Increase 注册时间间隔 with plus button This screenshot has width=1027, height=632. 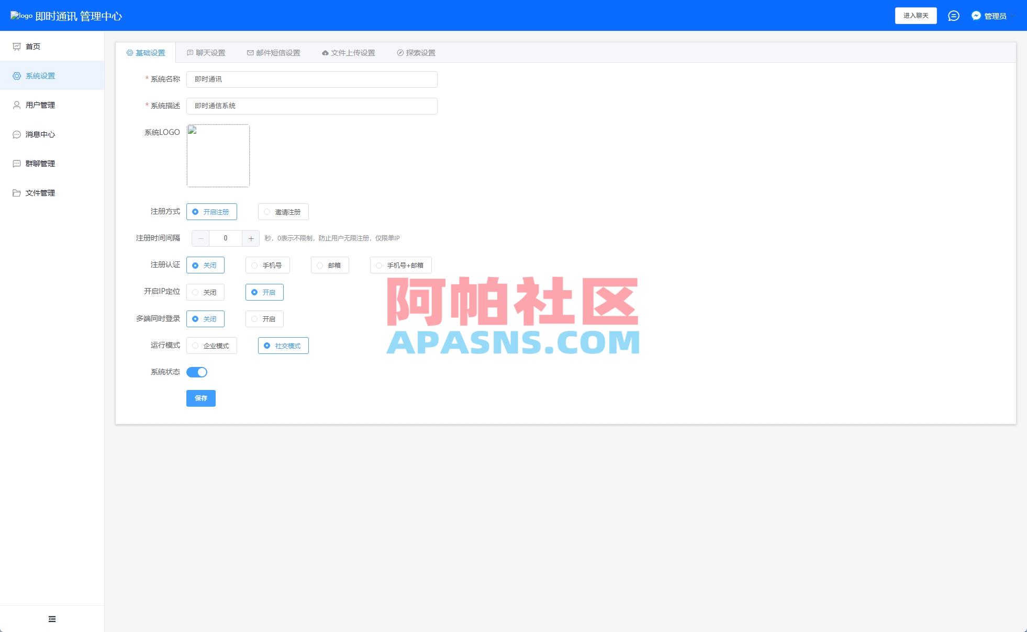[x=251, y=238]
